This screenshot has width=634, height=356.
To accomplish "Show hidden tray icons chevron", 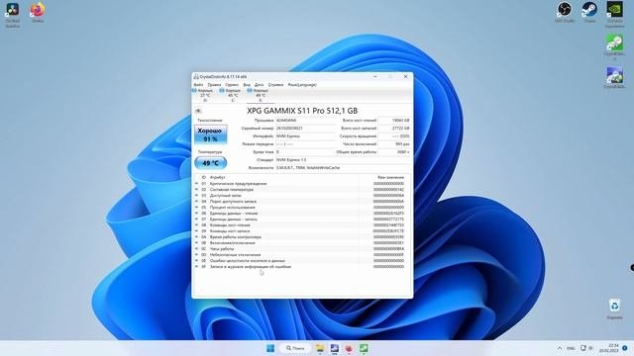I will point(560,348).
